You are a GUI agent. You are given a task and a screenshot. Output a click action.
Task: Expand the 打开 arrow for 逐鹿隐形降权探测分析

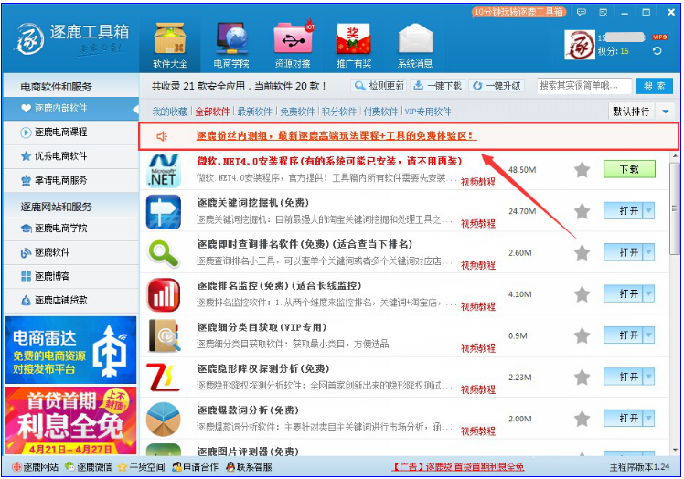click(648, 377)
